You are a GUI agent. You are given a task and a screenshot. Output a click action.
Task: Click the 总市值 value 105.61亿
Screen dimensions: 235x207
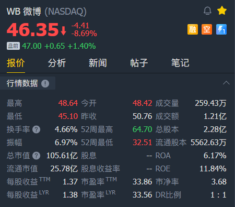pos(62,156)
